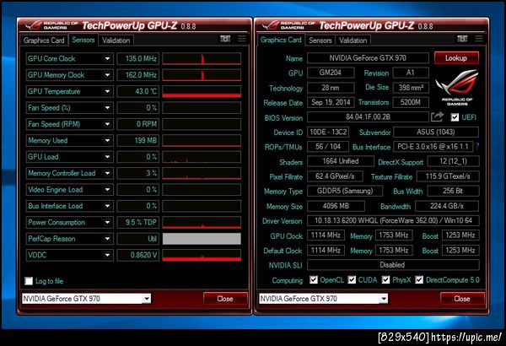
Task: Click Memory Size value 4096 MB
Action: tap(336, 206)
